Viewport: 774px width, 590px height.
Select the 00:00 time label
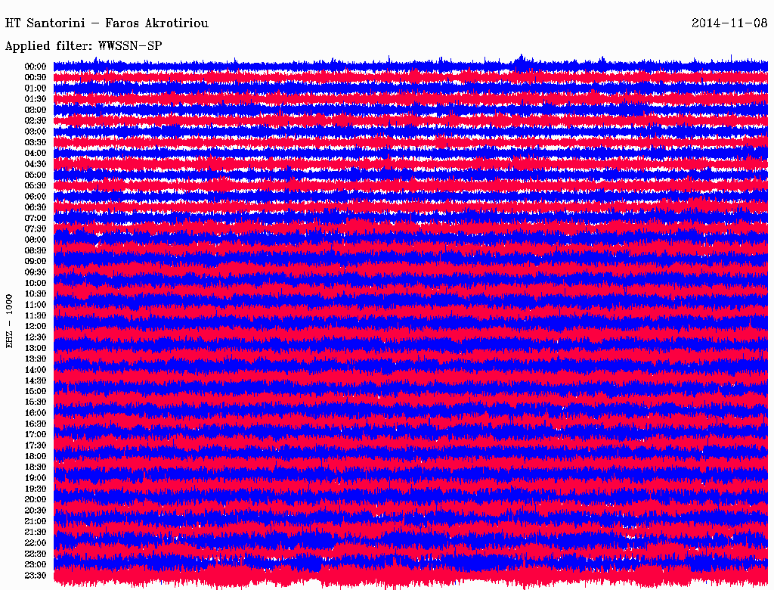pos(36,67)
